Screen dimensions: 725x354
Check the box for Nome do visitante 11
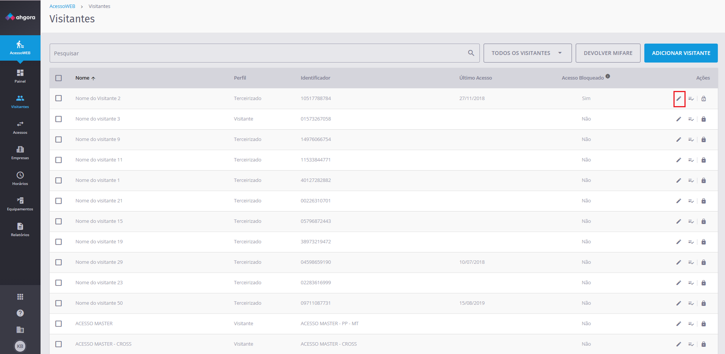(58, 160)
